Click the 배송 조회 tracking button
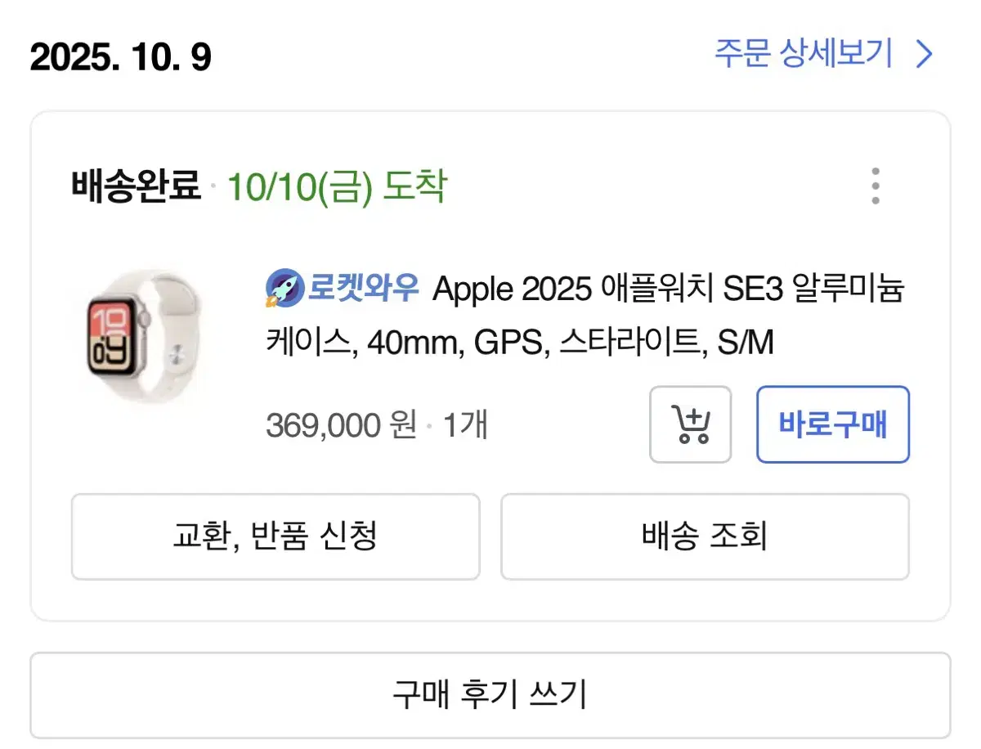This screenshot has width=981, height=749. (704, 536)
